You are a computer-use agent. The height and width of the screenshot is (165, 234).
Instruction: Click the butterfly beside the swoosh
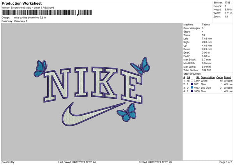[127, 112]
